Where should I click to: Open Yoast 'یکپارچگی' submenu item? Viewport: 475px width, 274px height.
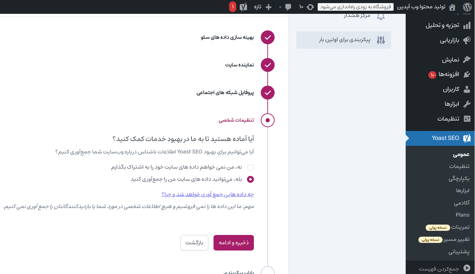coord(459,179)
